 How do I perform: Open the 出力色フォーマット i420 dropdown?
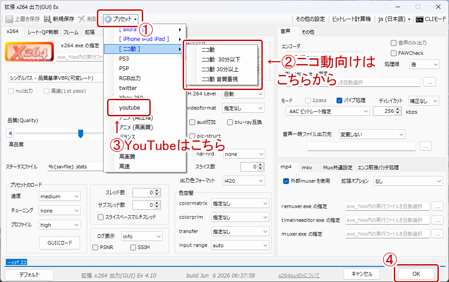244,181
